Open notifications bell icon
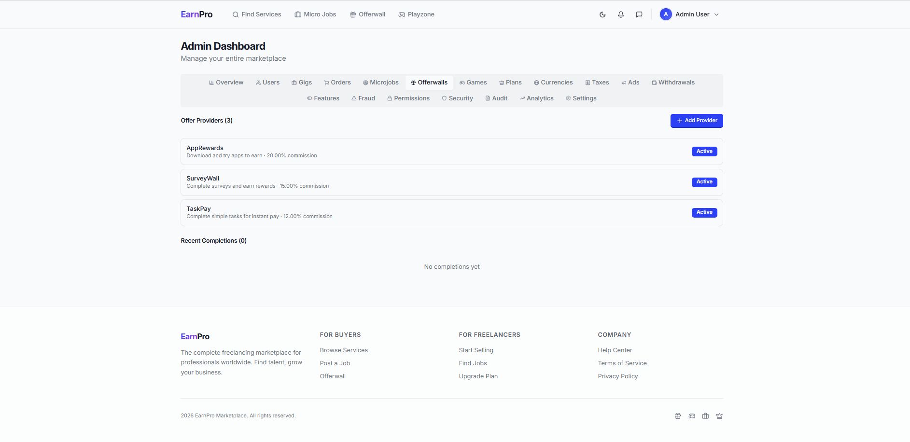This screenshot has height=442, width=910. click(621, 14)
